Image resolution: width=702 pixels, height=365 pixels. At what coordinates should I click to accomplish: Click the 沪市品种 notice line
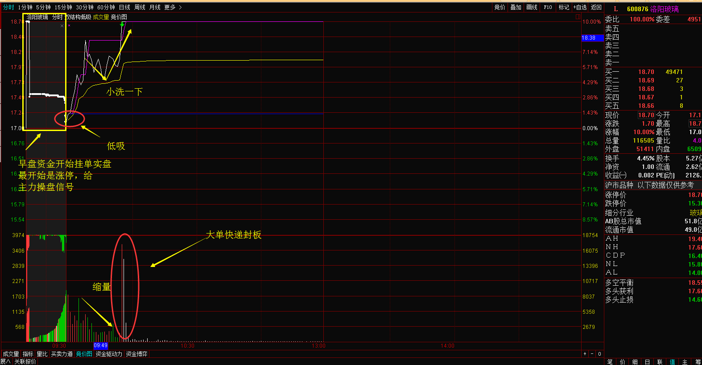click(649, 185)
